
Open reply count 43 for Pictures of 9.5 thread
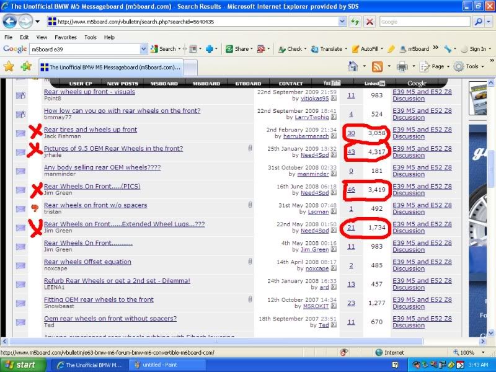(x=351, y=152)
